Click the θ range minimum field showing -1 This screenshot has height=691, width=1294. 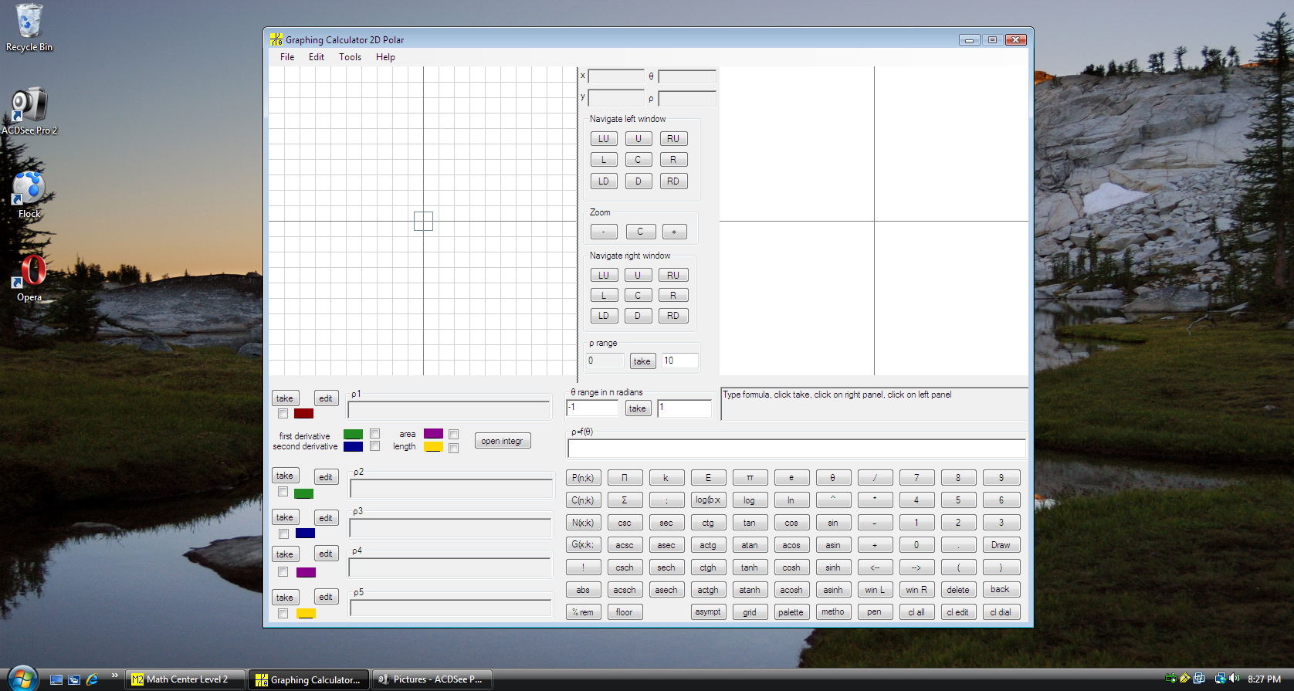click(592, 408)
